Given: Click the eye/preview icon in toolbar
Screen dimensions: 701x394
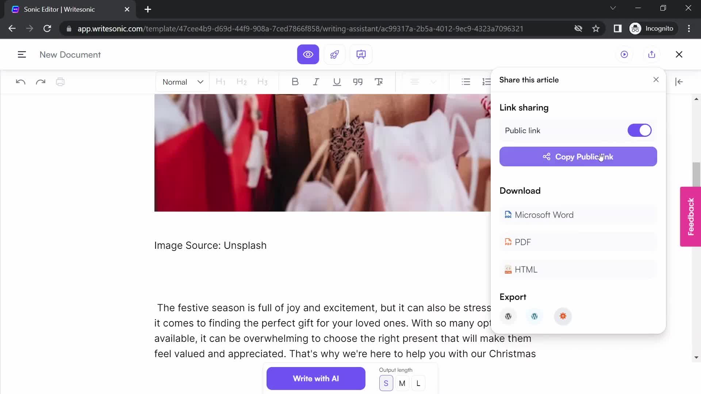Looking at the screenshot, I should coord(308,54).
